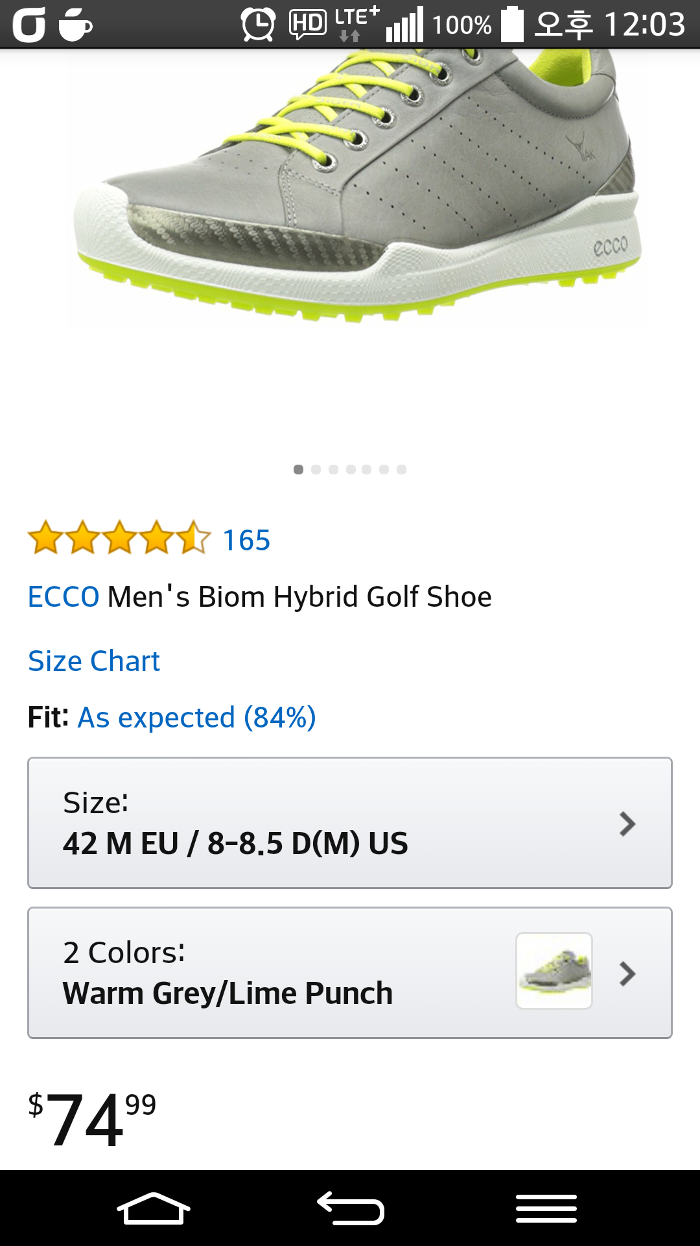
Task: Tap the battery status icon
Action: (512, 25)
